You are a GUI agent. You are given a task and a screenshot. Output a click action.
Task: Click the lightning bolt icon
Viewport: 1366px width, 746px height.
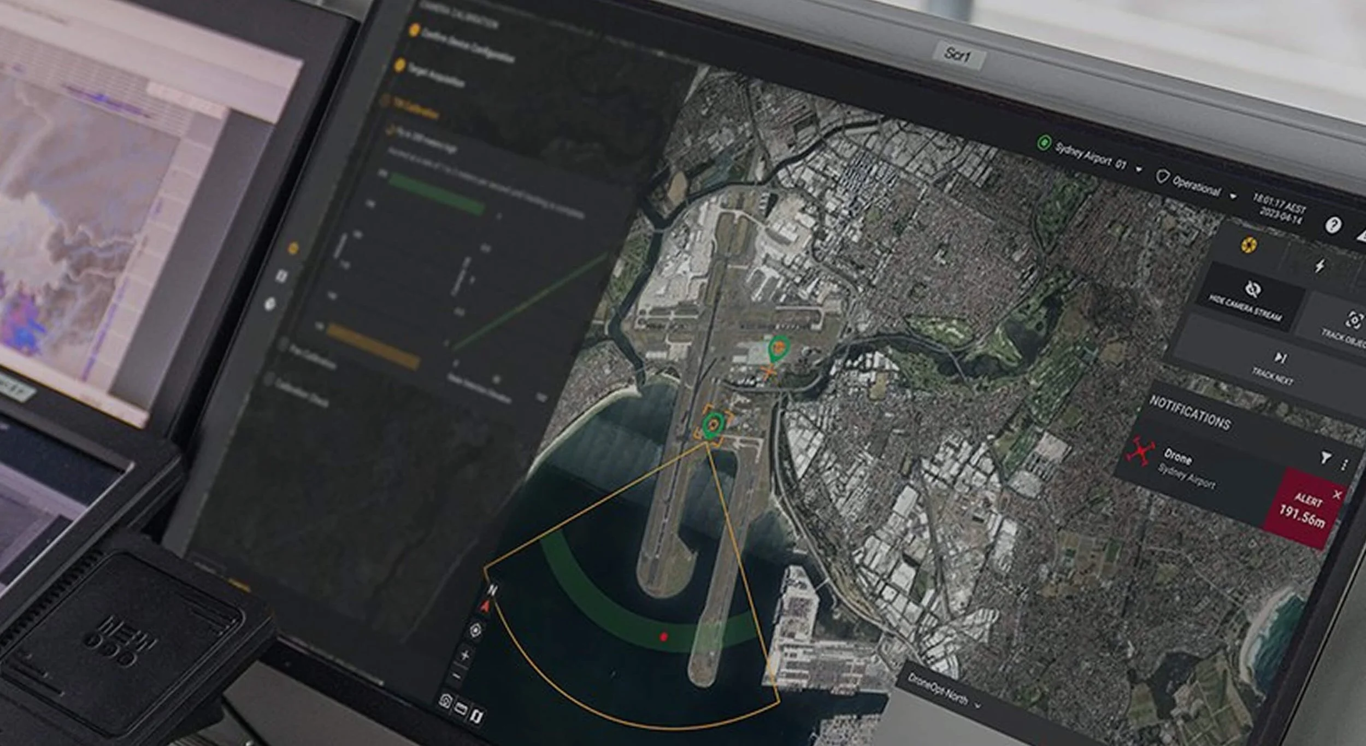click(1320, 266)
